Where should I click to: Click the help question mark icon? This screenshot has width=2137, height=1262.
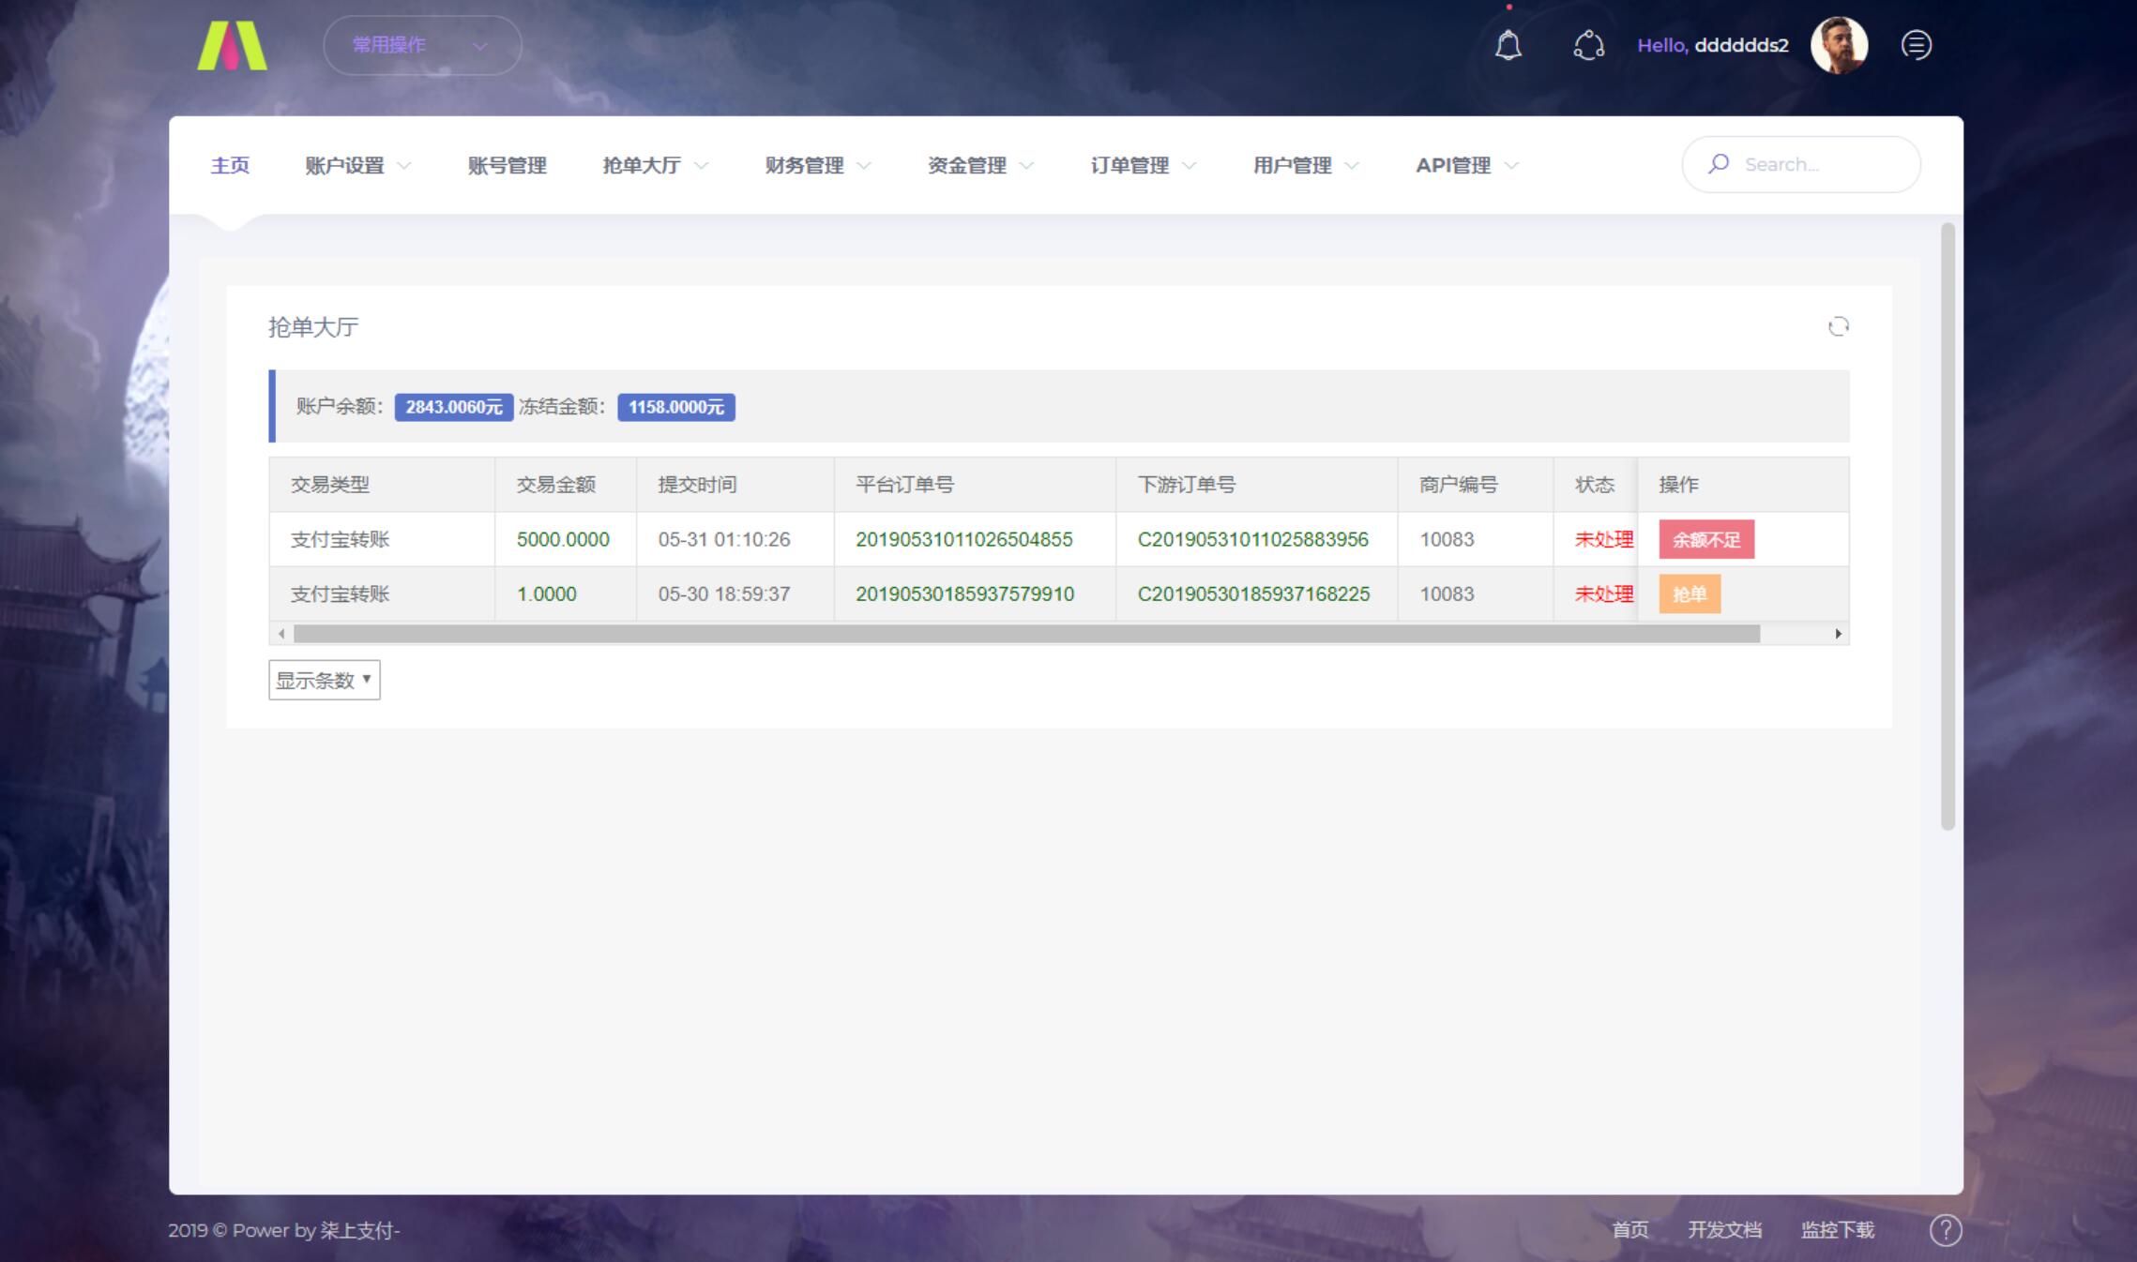(x=1945, y=1230)
